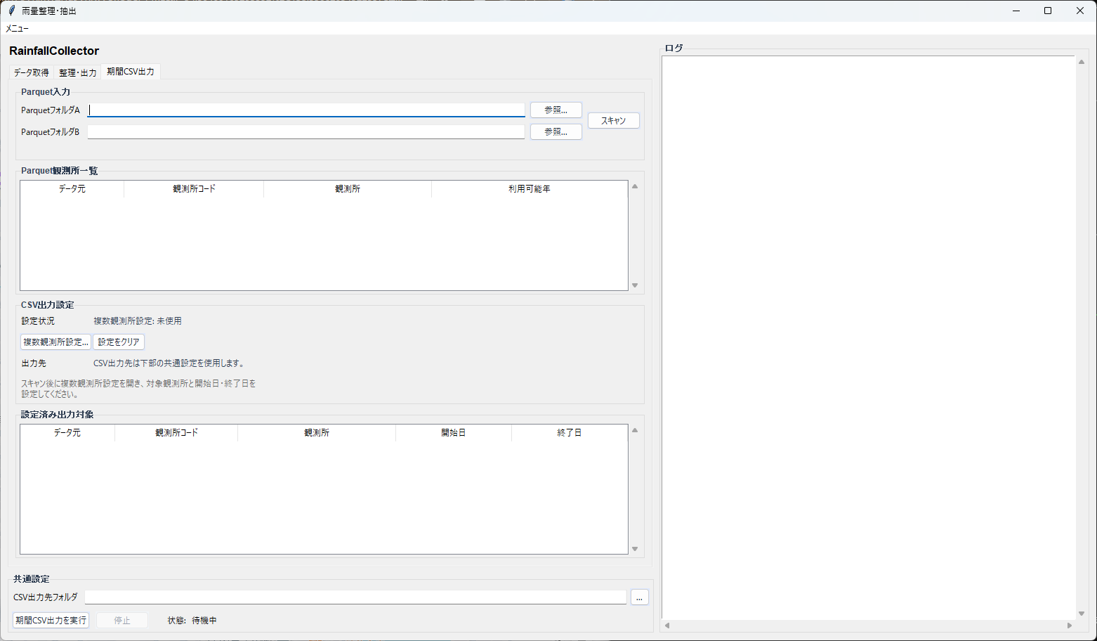This screenshot has width=1097, height=641.
Task: Browse for ParquetフォルダA with 参照 button
Action: (x=556, y=110)
